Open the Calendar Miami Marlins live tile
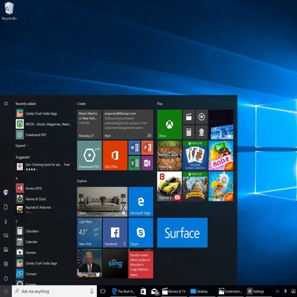 tap(89, 124)
